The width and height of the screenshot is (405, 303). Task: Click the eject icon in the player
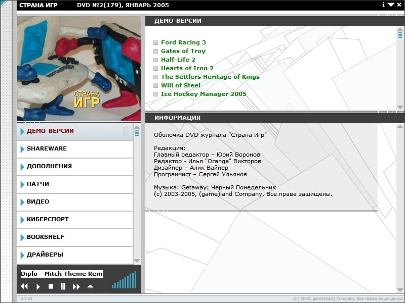(90, 286)
